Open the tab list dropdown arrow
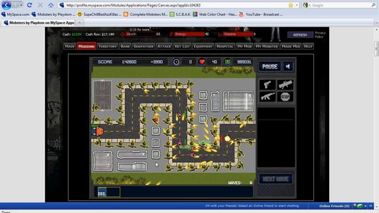379x213 pixels. pos(377,22)
